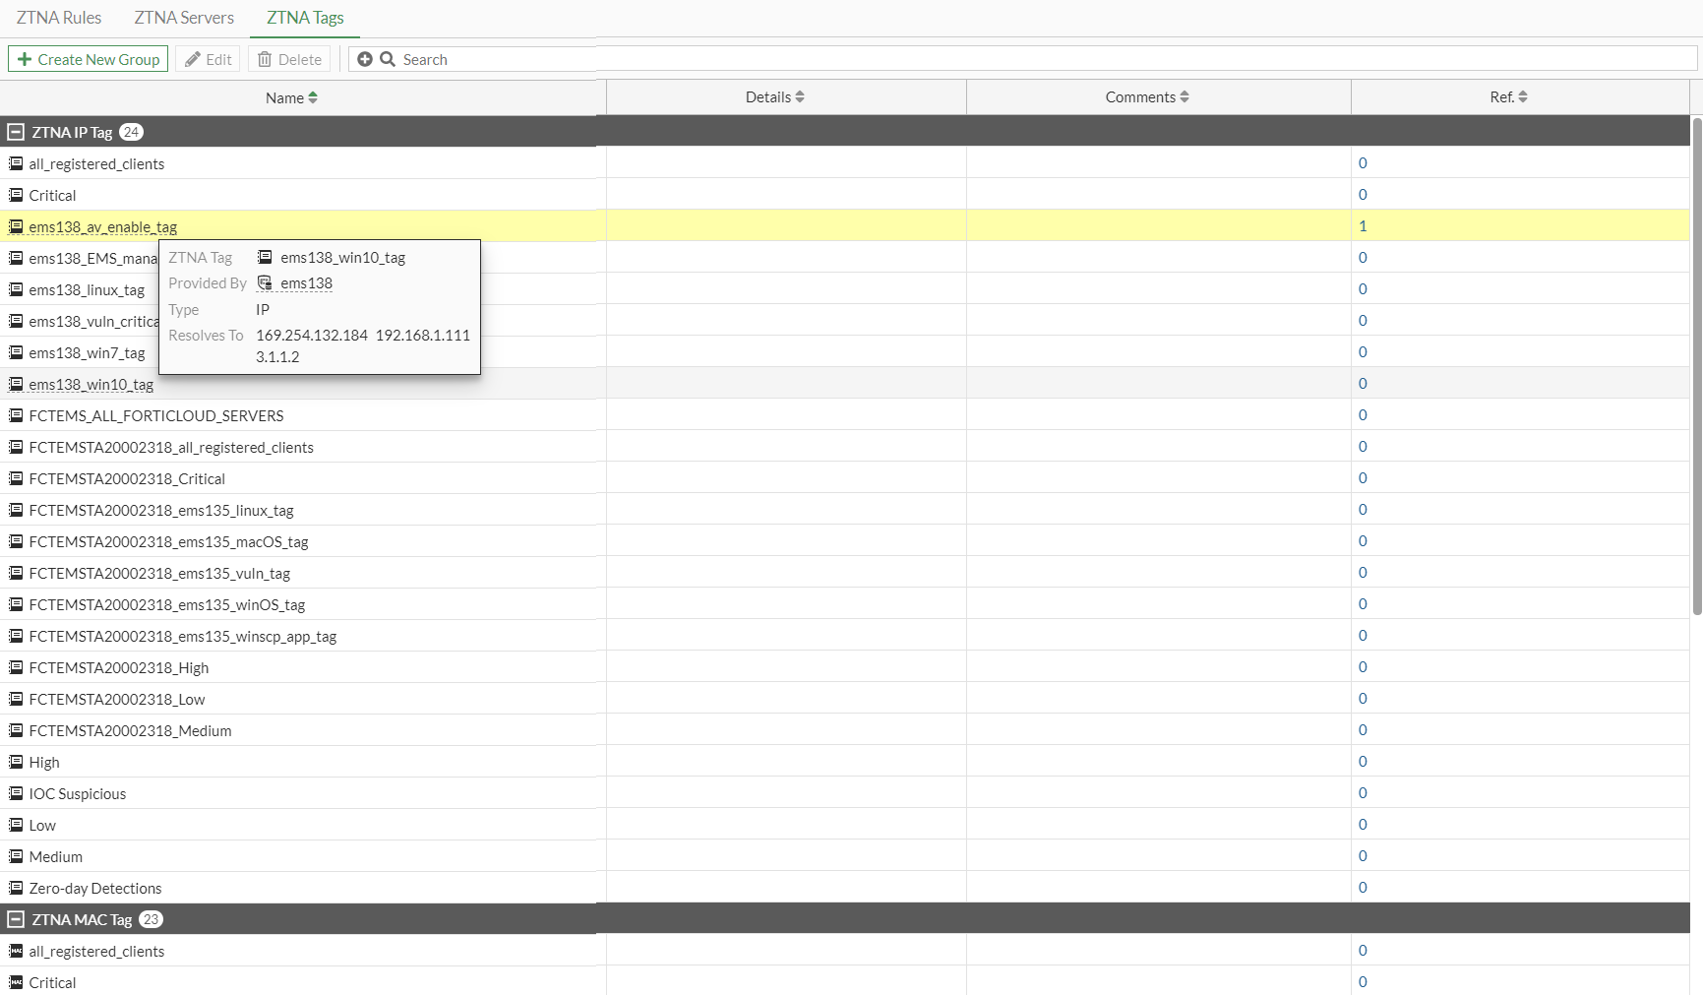Click the tag icon beside all_registered_clients

coord(15,162)
